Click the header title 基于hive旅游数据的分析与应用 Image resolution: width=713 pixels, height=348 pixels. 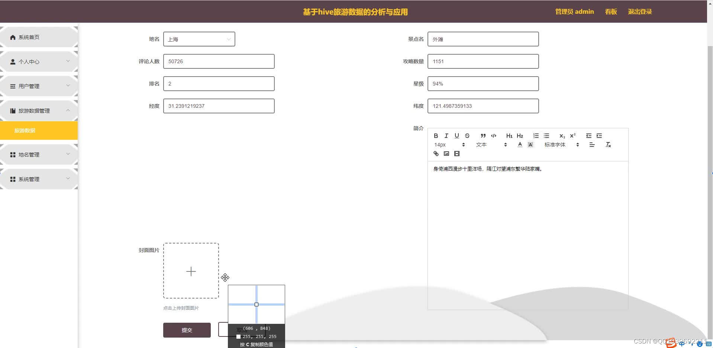[355, 12]
